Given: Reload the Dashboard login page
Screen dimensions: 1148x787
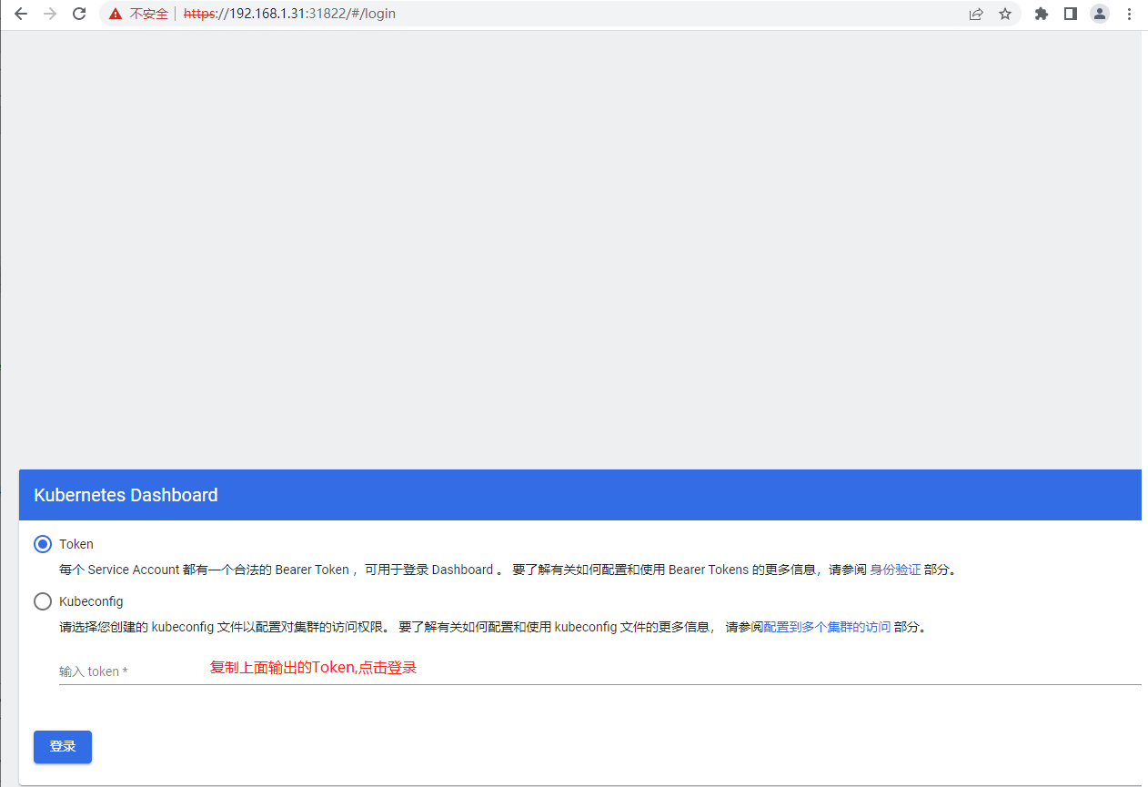Looking at the screenshot, I should [79, 14].
